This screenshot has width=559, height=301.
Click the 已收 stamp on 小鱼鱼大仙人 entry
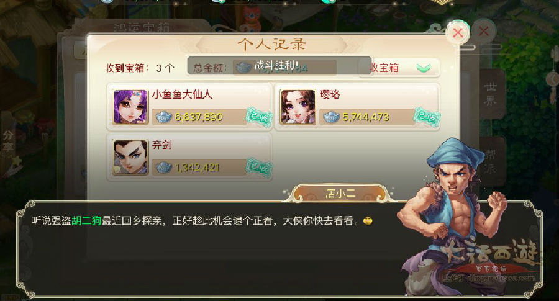[x=259, y=117]
